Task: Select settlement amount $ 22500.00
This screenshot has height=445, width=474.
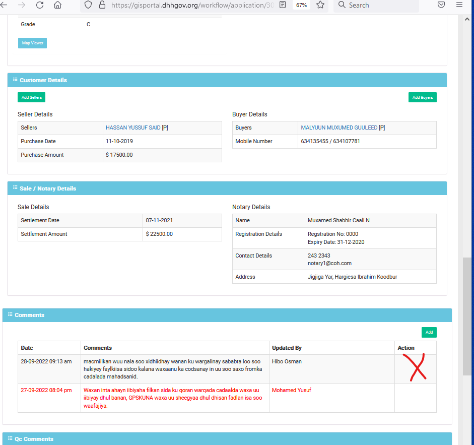Action: click(x=159, y=234)
